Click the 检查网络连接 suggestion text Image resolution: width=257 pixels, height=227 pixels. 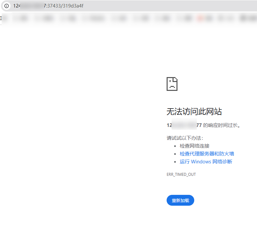(194, 146)
